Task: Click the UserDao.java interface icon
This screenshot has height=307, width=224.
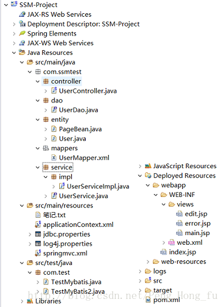Action: click(54, 110)
